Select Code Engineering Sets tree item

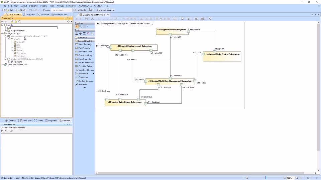pyautogui.click(x=17, y=64)
